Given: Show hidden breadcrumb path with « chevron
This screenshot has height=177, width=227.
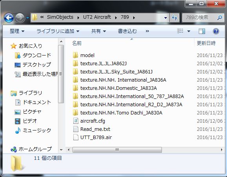Looking at the screenshot, I should pyautogui.click(x=42, y=17).
